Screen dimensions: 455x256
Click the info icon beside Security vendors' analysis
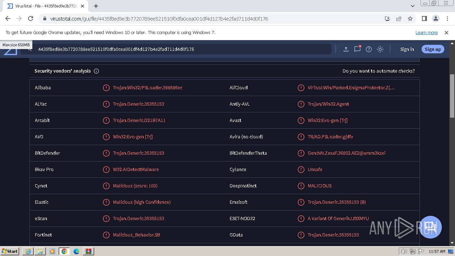96,71
